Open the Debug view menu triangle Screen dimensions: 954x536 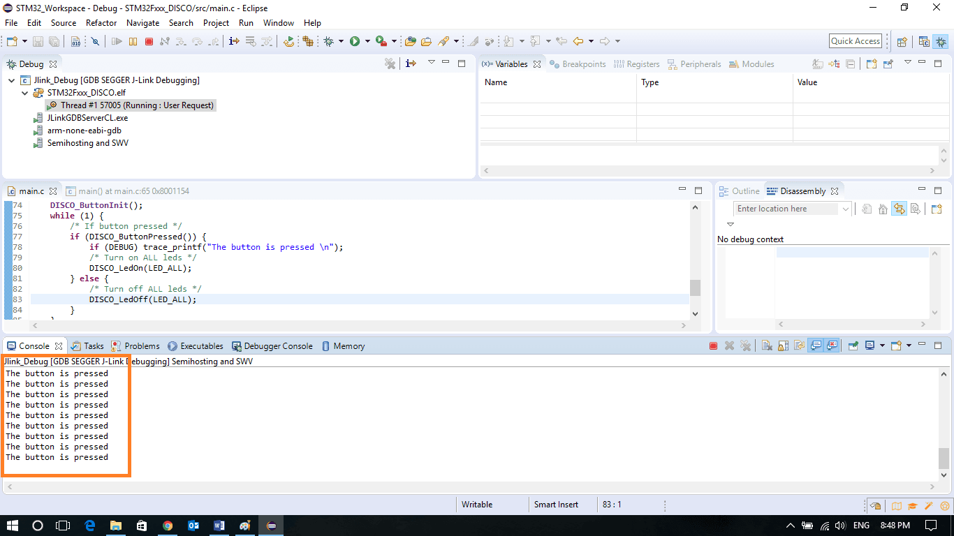[432, 62]
